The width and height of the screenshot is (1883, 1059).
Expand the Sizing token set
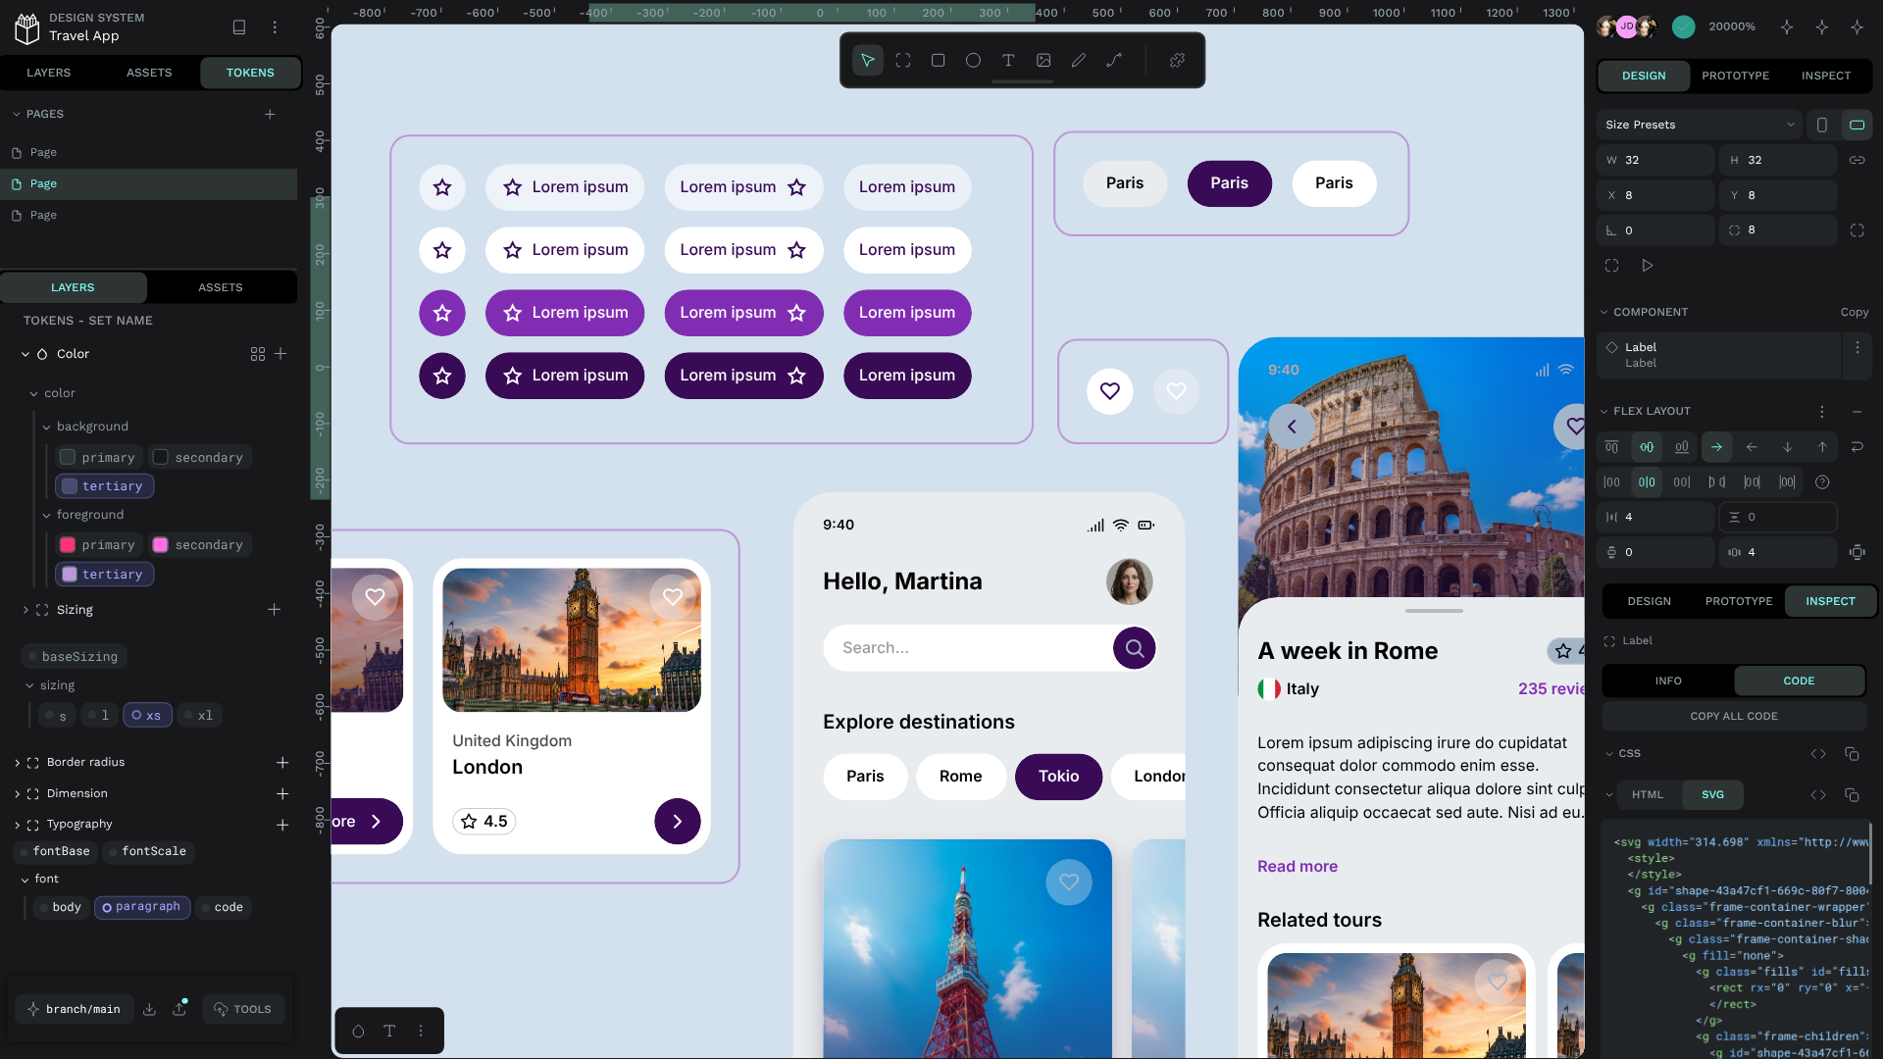tap(25, 610)
